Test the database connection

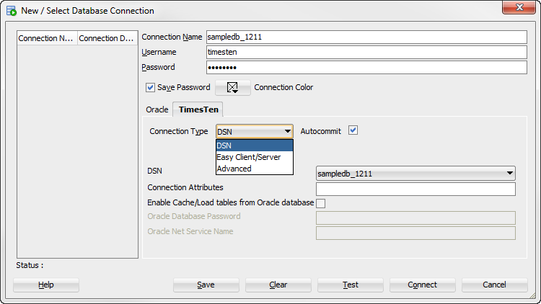(350, 285)
